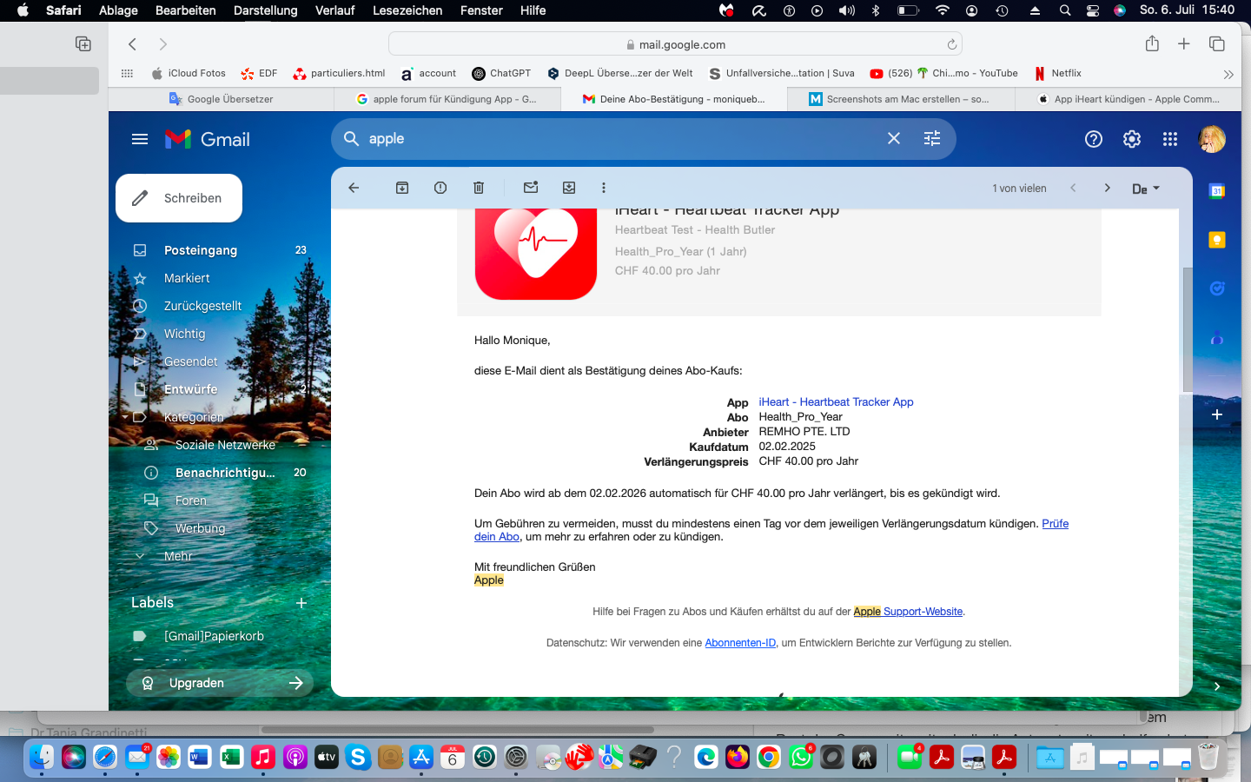
Task: Show search filter options
Action: [932, 139]
